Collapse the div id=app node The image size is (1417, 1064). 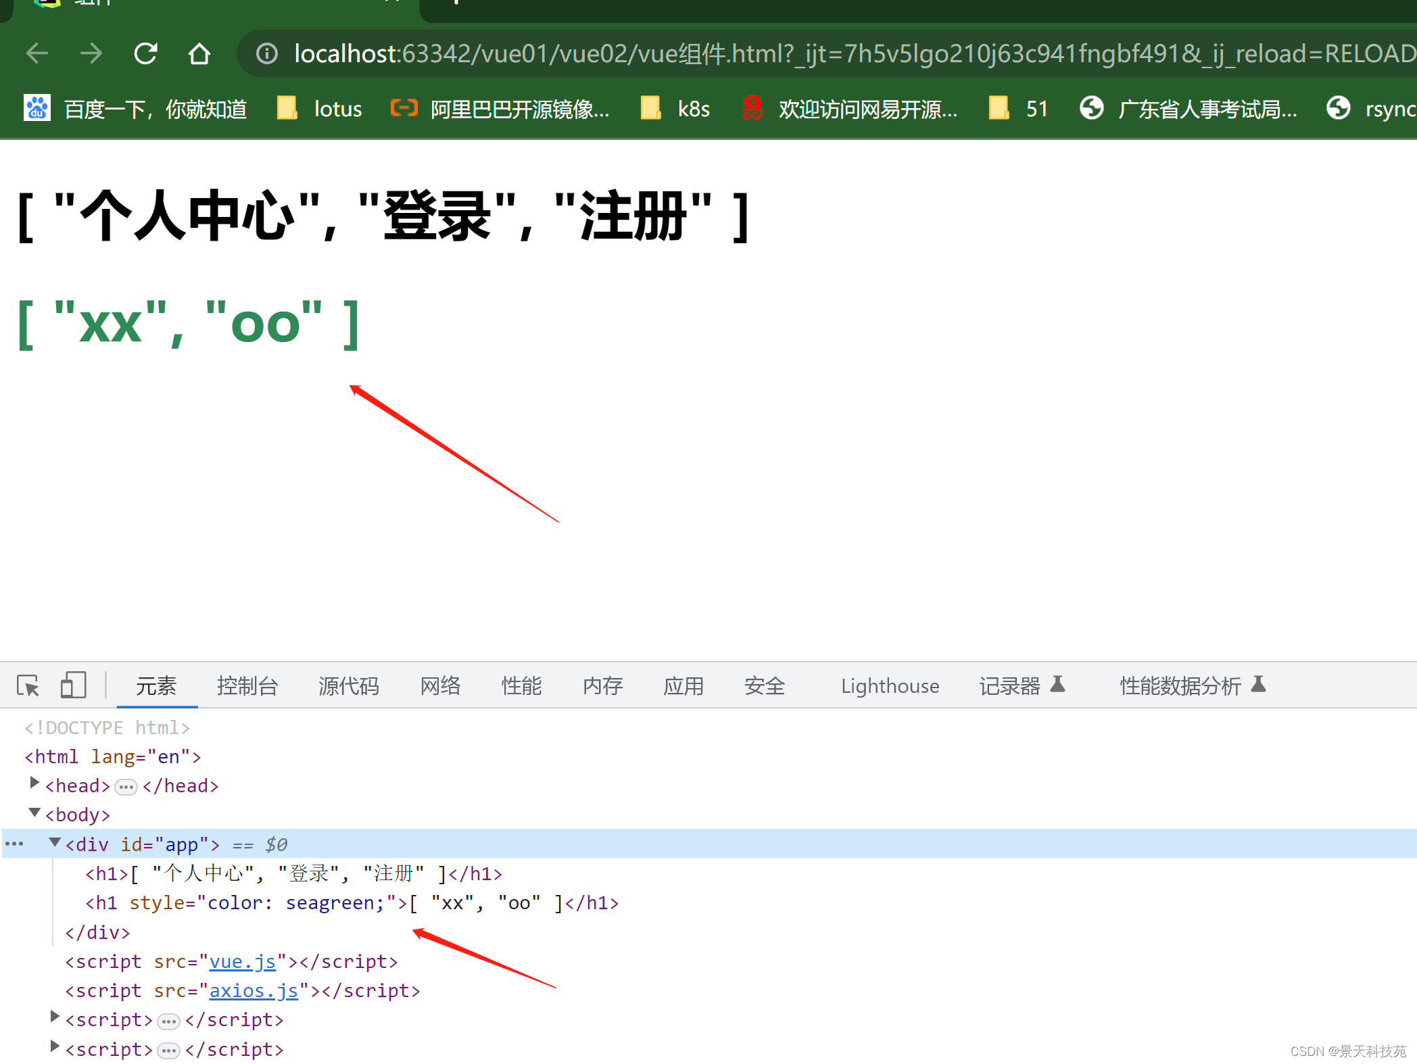point(55,842)
